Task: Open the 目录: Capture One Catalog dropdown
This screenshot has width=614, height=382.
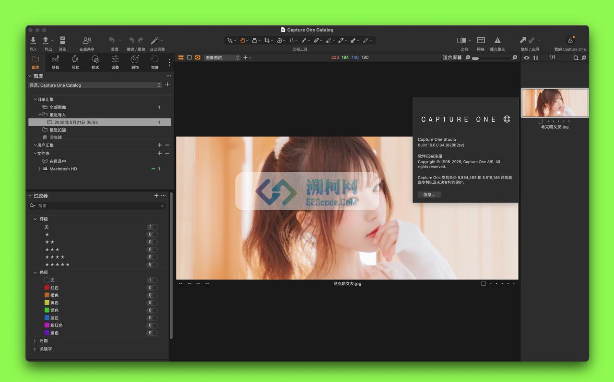Action: click(x=95, y=85)
